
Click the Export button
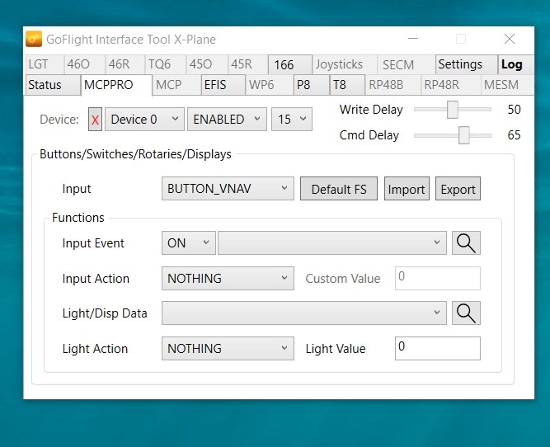coord(458,189)
